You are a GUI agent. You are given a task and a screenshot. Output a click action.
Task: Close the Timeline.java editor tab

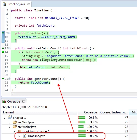[x=28, y=4]
